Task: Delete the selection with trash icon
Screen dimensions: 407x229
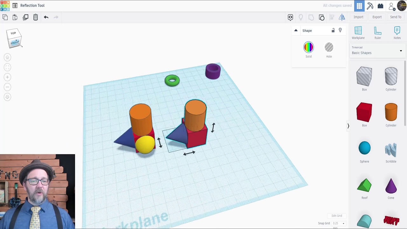Action: tap(36, 17)
